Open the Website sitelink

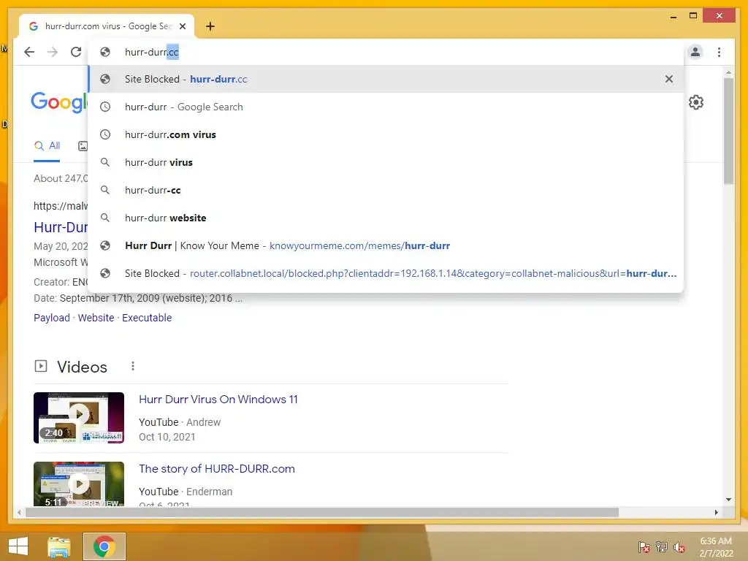tap(96, 318)
